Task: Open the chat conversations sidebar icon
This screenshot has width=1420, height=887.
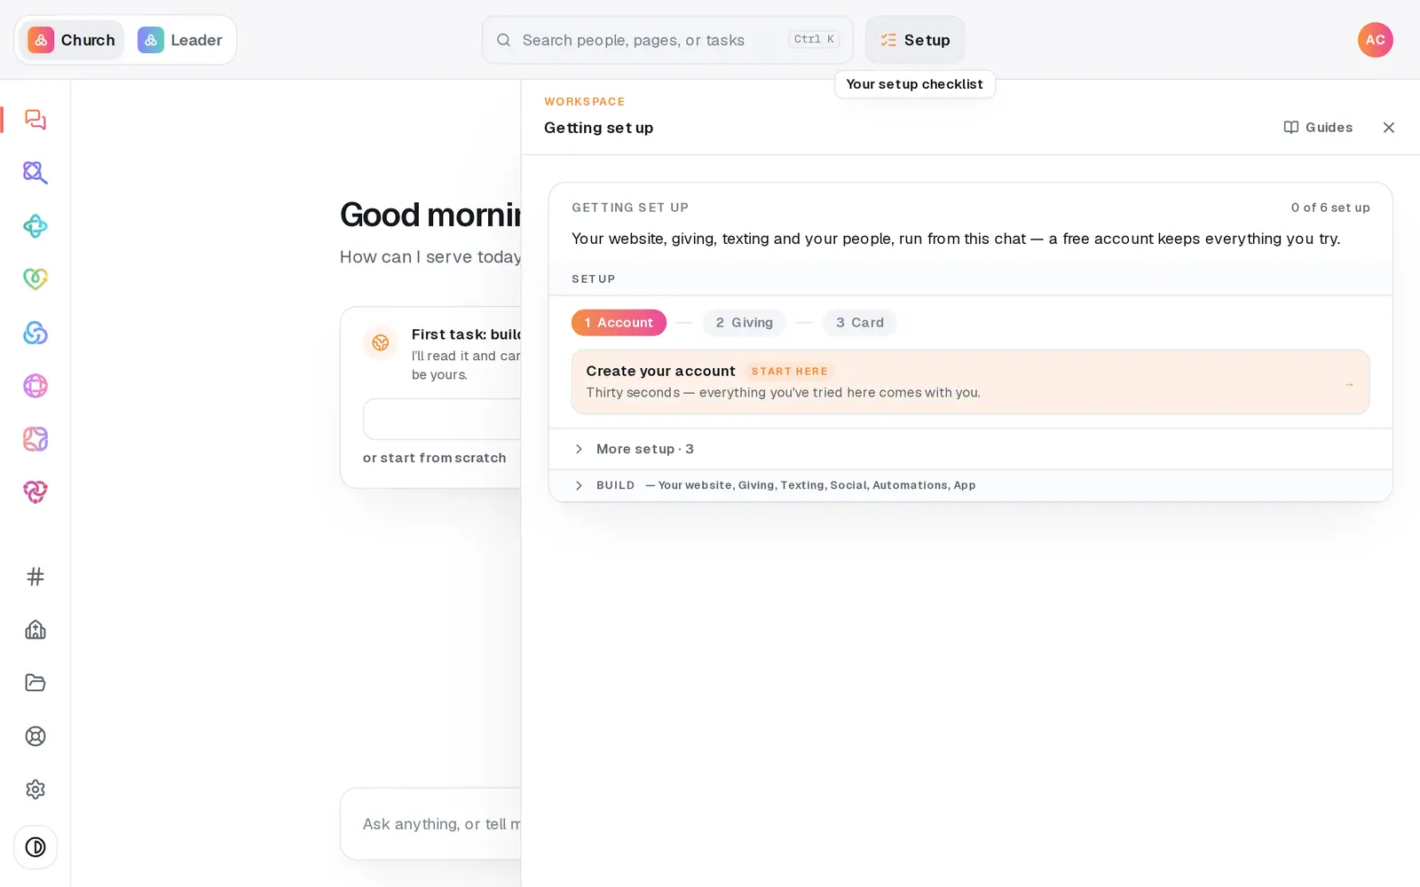Action: pyautogui.click(x=35, y=120)
